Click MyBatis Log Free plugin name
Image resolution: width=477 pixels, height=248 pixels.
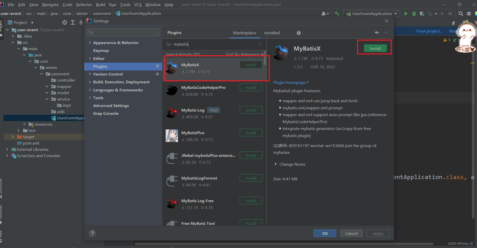click(197, 201)
